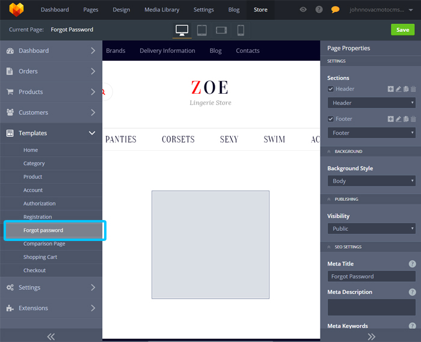Duplicate the Header section
This screenshot has width=421, height=342.
pyautogui.click(x=406, y=89)
